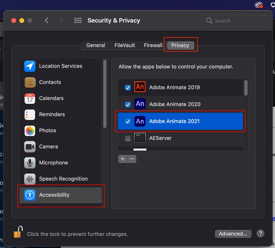Remove selected app with minus button
This screenshot has width=275, height=248.
(x=132, y=159)
